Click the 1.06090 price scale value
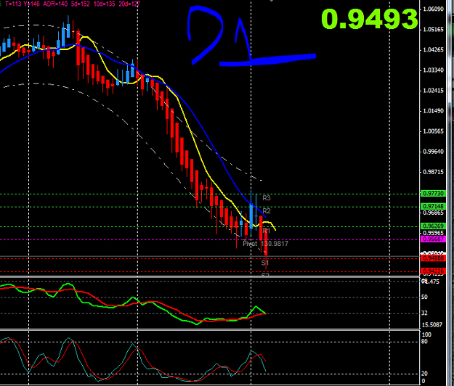 [x=434, y=9]
